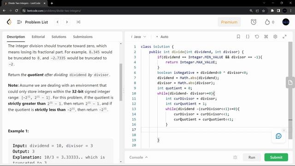The image size is (295, 166).
Task: Expand editor to fullscreen icon
Action: point(284,37)
